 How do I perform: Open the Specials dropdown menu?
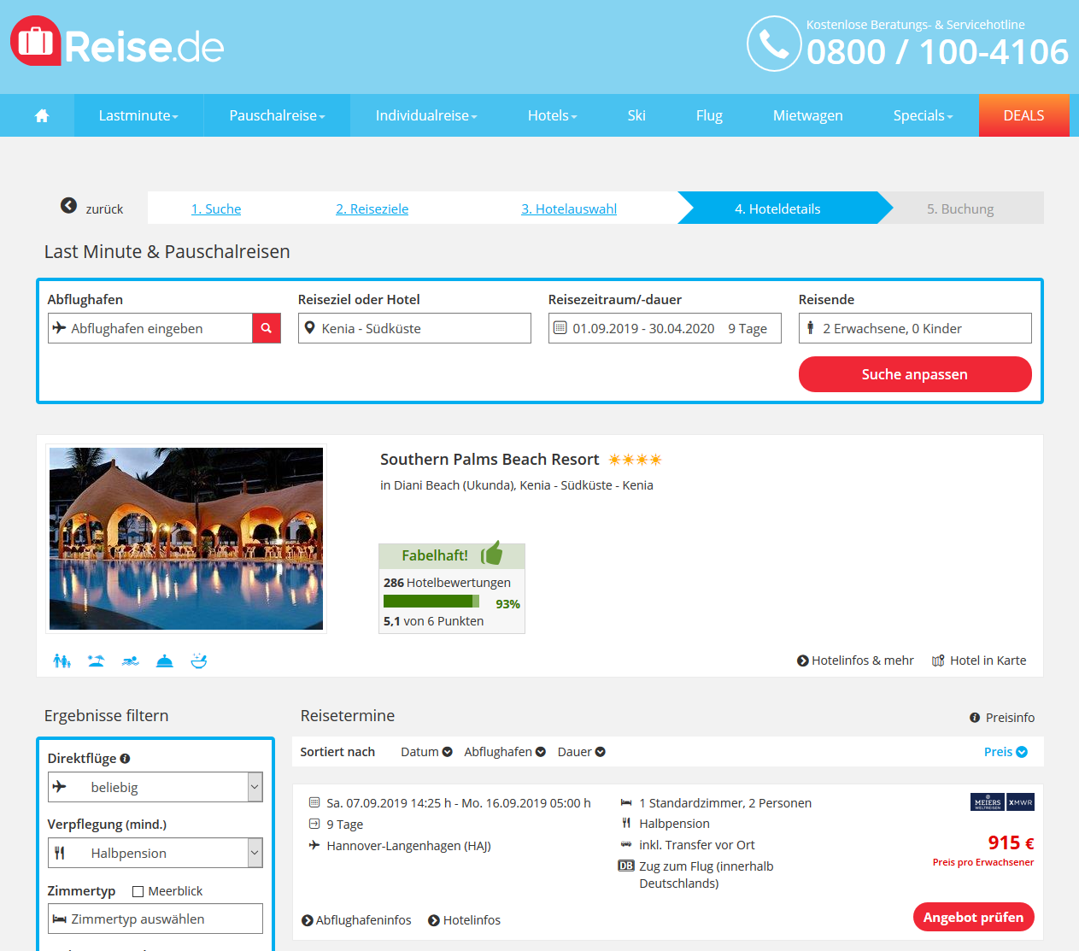(923, 115)
